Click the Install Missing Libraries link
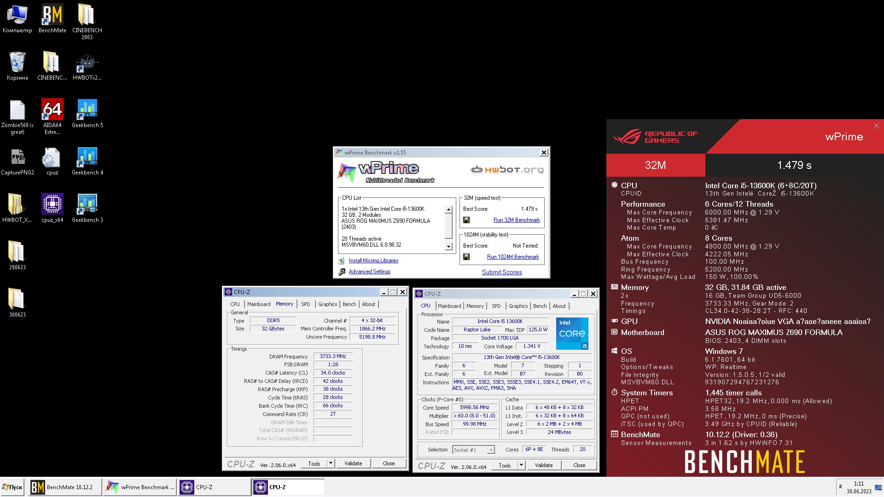This screenshot has height=497, width=884. point(373,260)
